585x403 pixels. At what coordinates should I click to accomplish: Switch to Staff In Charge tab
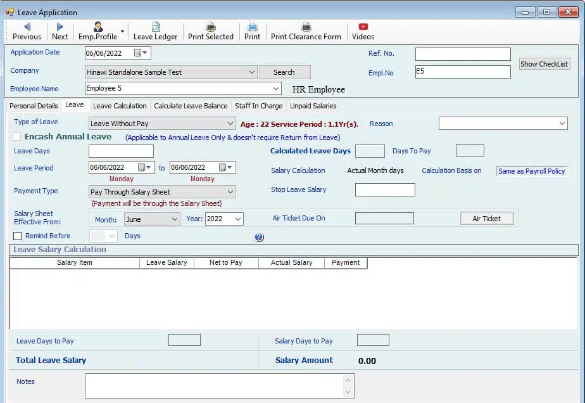pyautogui.click(x=258, y=106)
